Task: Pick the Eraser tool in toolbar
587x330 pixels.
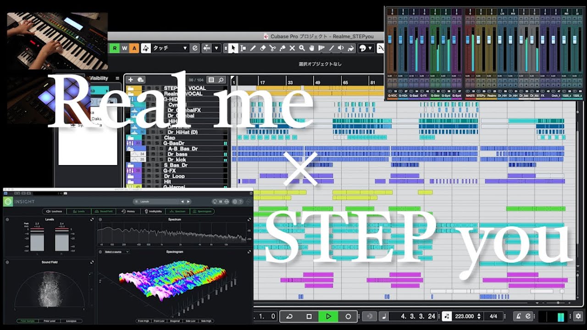Action: pos(263,48)
